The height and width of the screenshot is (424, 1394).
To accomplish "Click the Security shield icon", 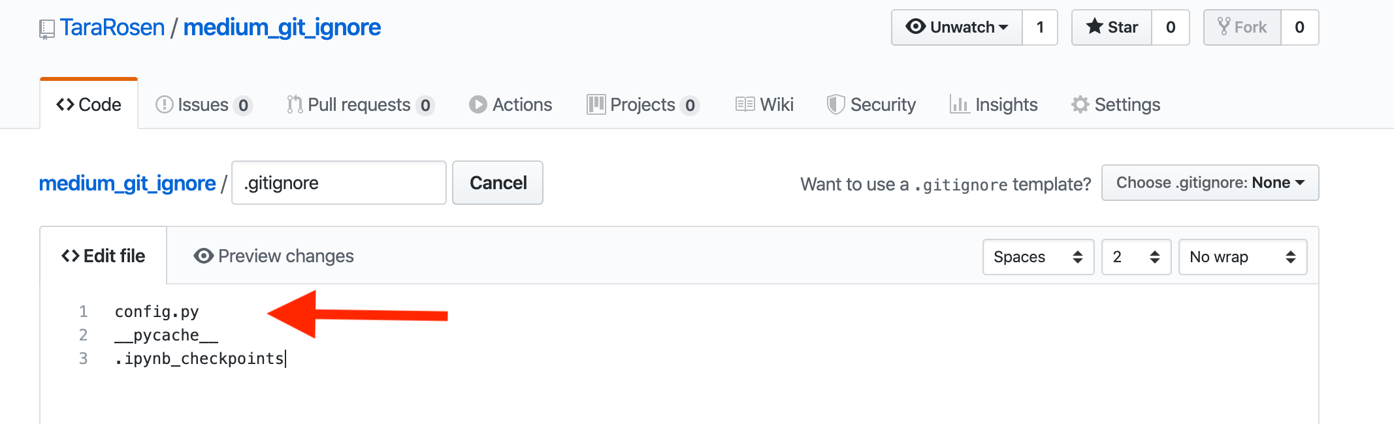I will (x=837, y=104).
